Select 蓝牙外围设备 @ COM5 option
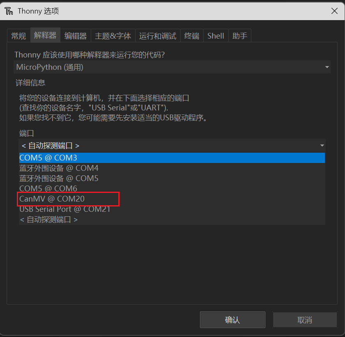This screenshot has width=345, height=337. [172, 178]
